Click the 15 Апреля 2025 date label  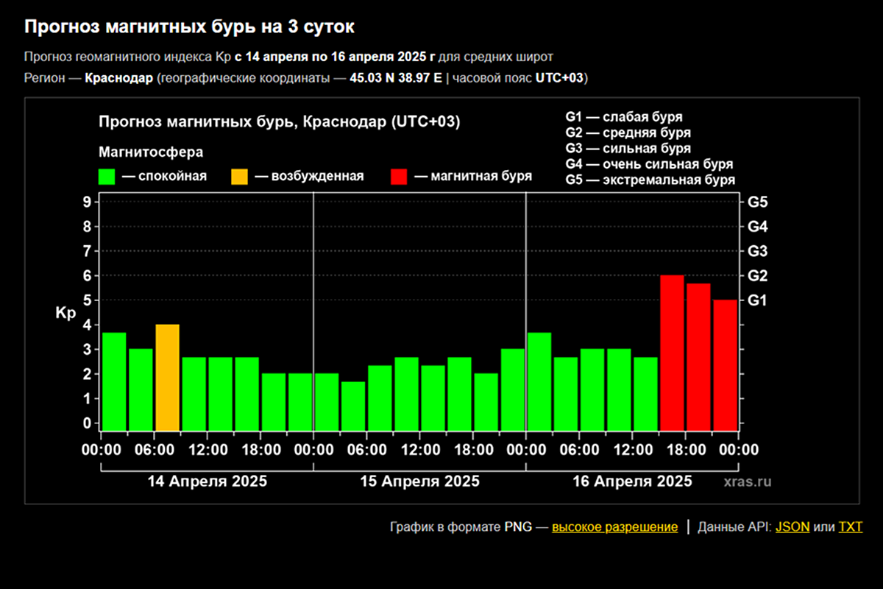coord(419,482)
